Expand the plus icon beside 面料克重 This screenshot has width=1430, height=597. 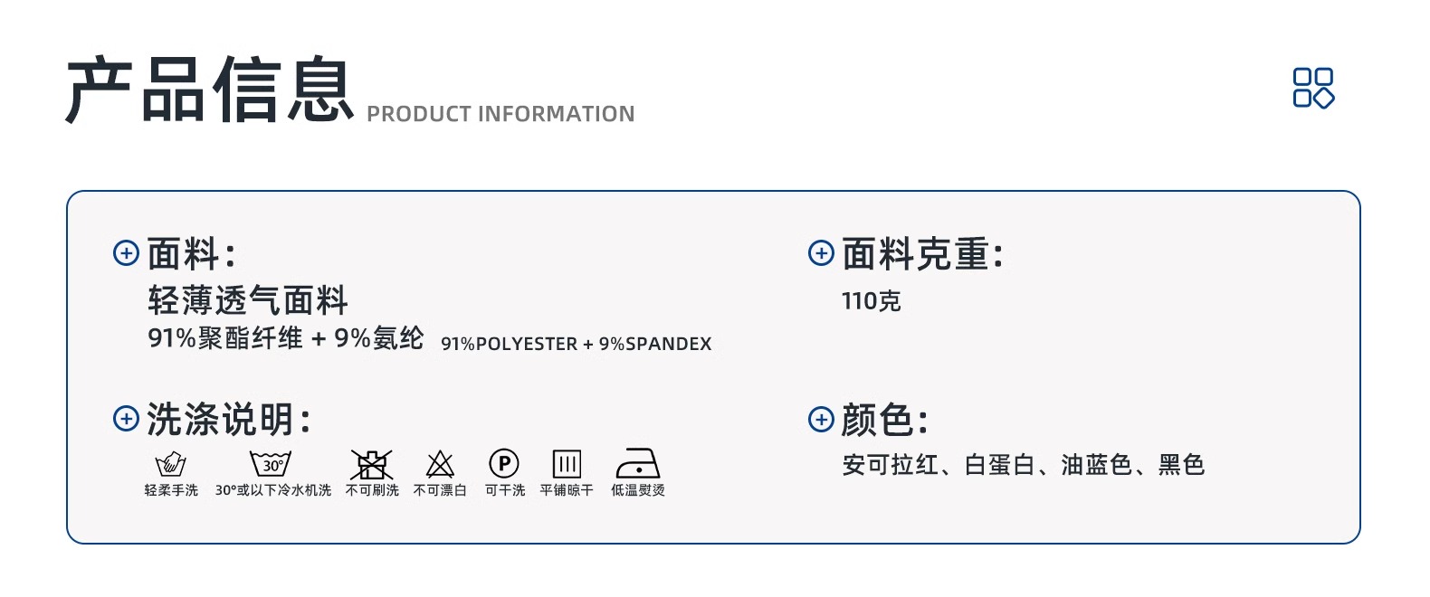point(821,253)
